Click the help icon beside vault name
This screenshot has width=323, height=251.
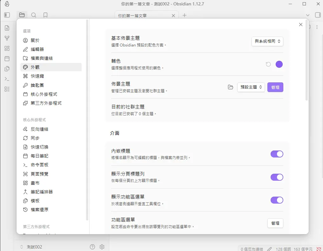pyautogui.click(x=92, y=247)
